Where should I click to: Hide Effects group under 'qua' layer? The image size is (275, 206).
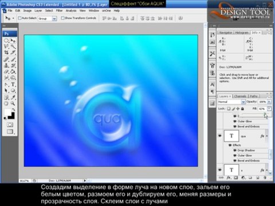click(230, 145)
